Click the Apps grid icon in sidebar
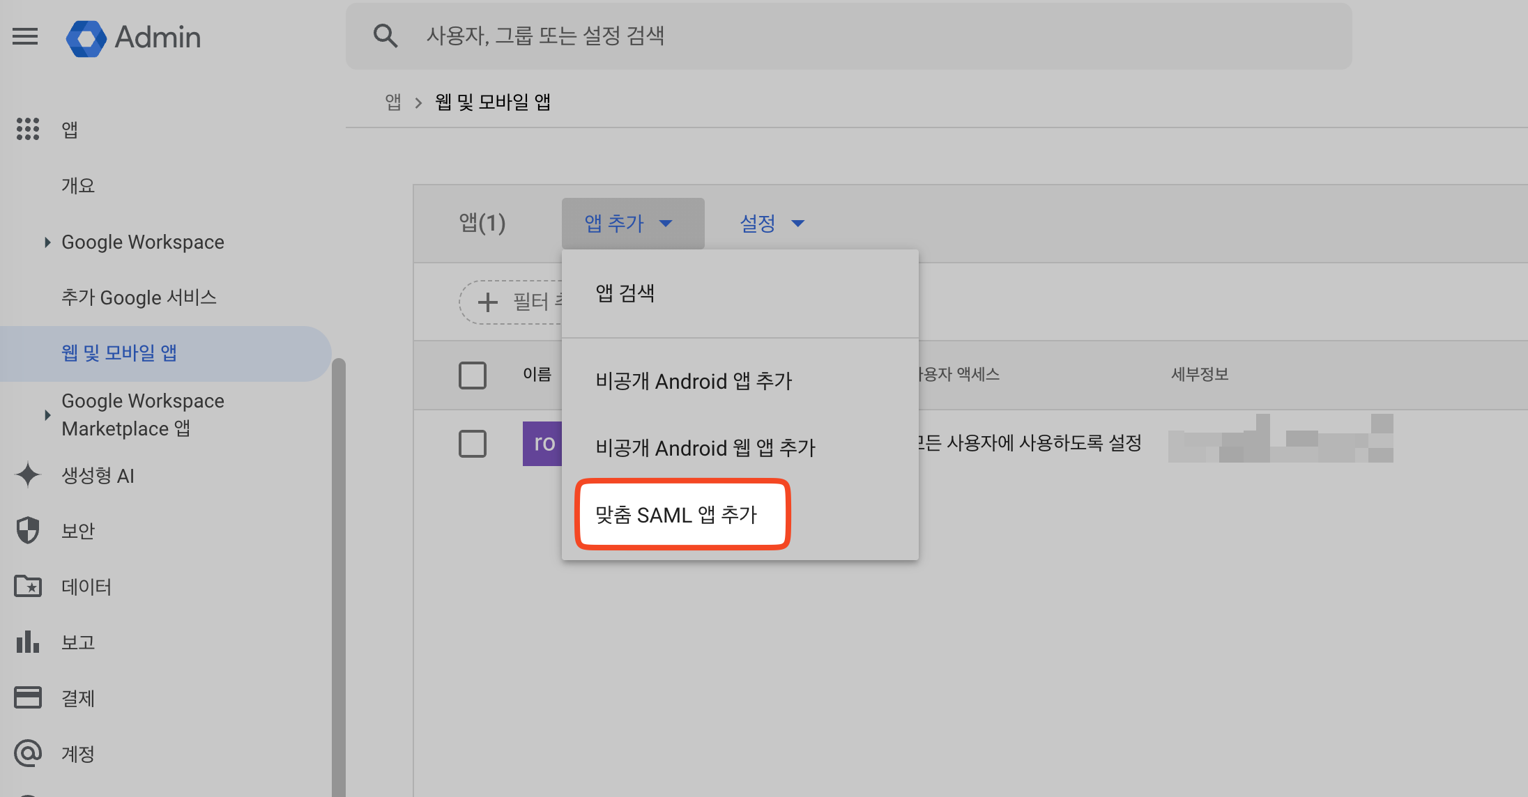The height and width of the screenshot is (797, 1528). tap(28, 129)
